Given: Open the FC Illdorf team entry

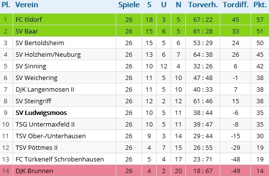Looking at the screenshot, I should pos(29,19).
